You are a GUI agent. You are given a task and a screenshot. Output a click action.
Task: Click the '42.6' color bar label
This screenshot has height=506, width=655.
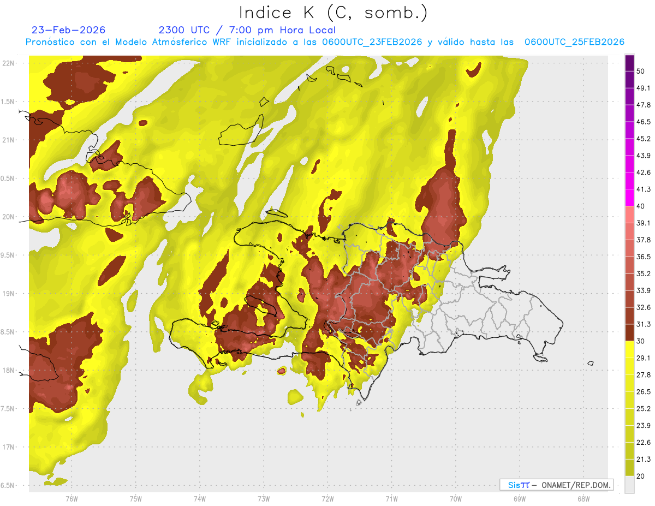644,172
